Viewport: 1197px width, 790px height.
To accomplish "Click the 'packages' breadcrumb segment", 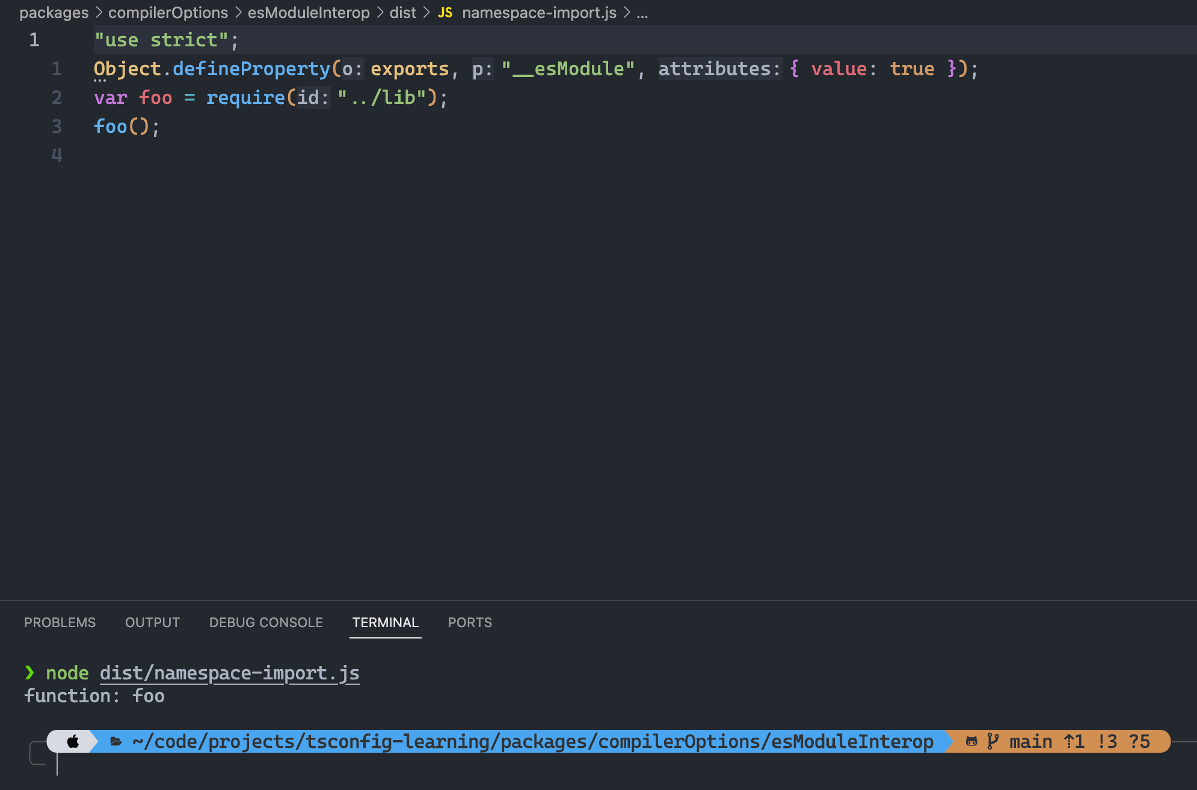I will coord(54,13).
